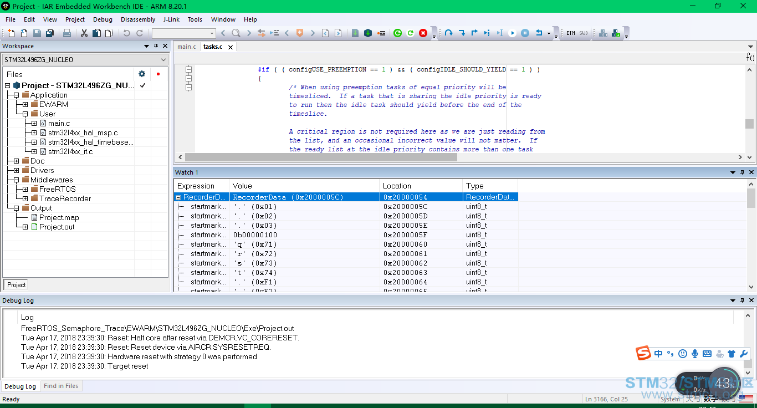Click the Save All toolbar icon
The image size is (757, 408).
(50, 33)
